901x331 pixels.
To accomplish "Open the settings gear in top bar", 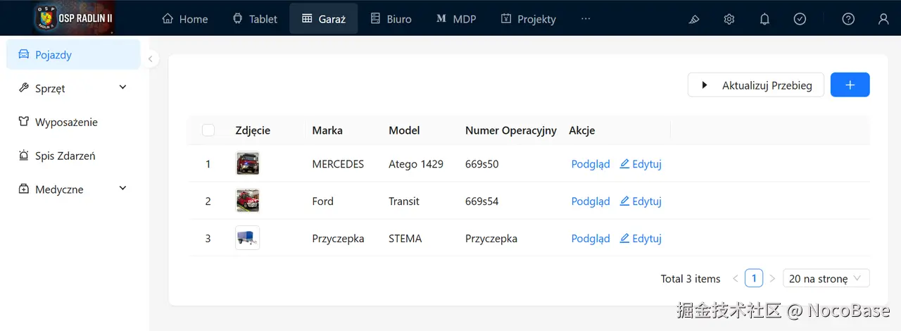I will (x=729, y=19).
